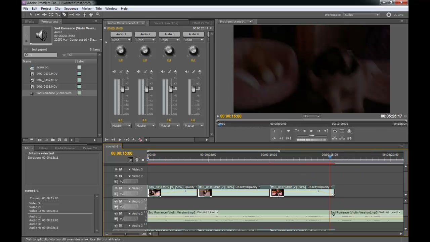The height and width of the screenshot is (242, 430).
Task: Select the Zoom magnifier tool
Action: point(98,14)
